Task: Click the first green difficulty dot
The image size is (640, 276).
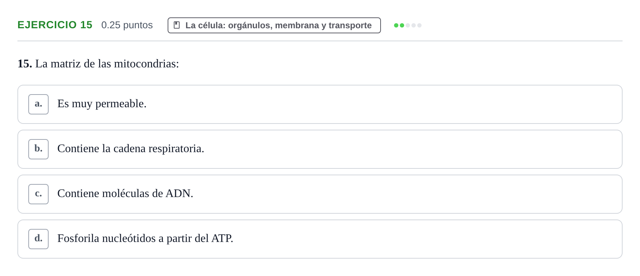Action: pos(396,25)
